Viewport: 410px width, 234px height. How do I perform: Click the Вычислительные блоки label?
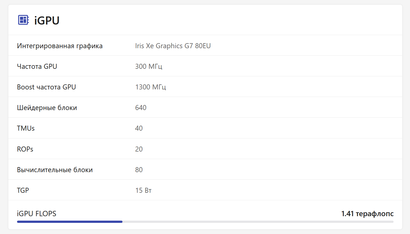(x=55, y=170)
